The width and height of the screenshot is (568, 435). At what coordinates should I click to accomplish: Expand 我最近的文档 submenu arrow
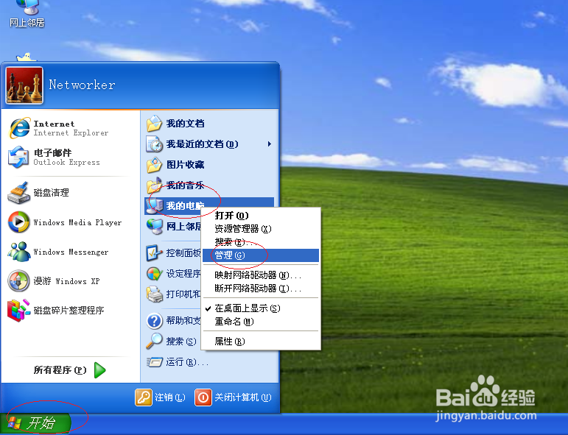coord(269,144)
